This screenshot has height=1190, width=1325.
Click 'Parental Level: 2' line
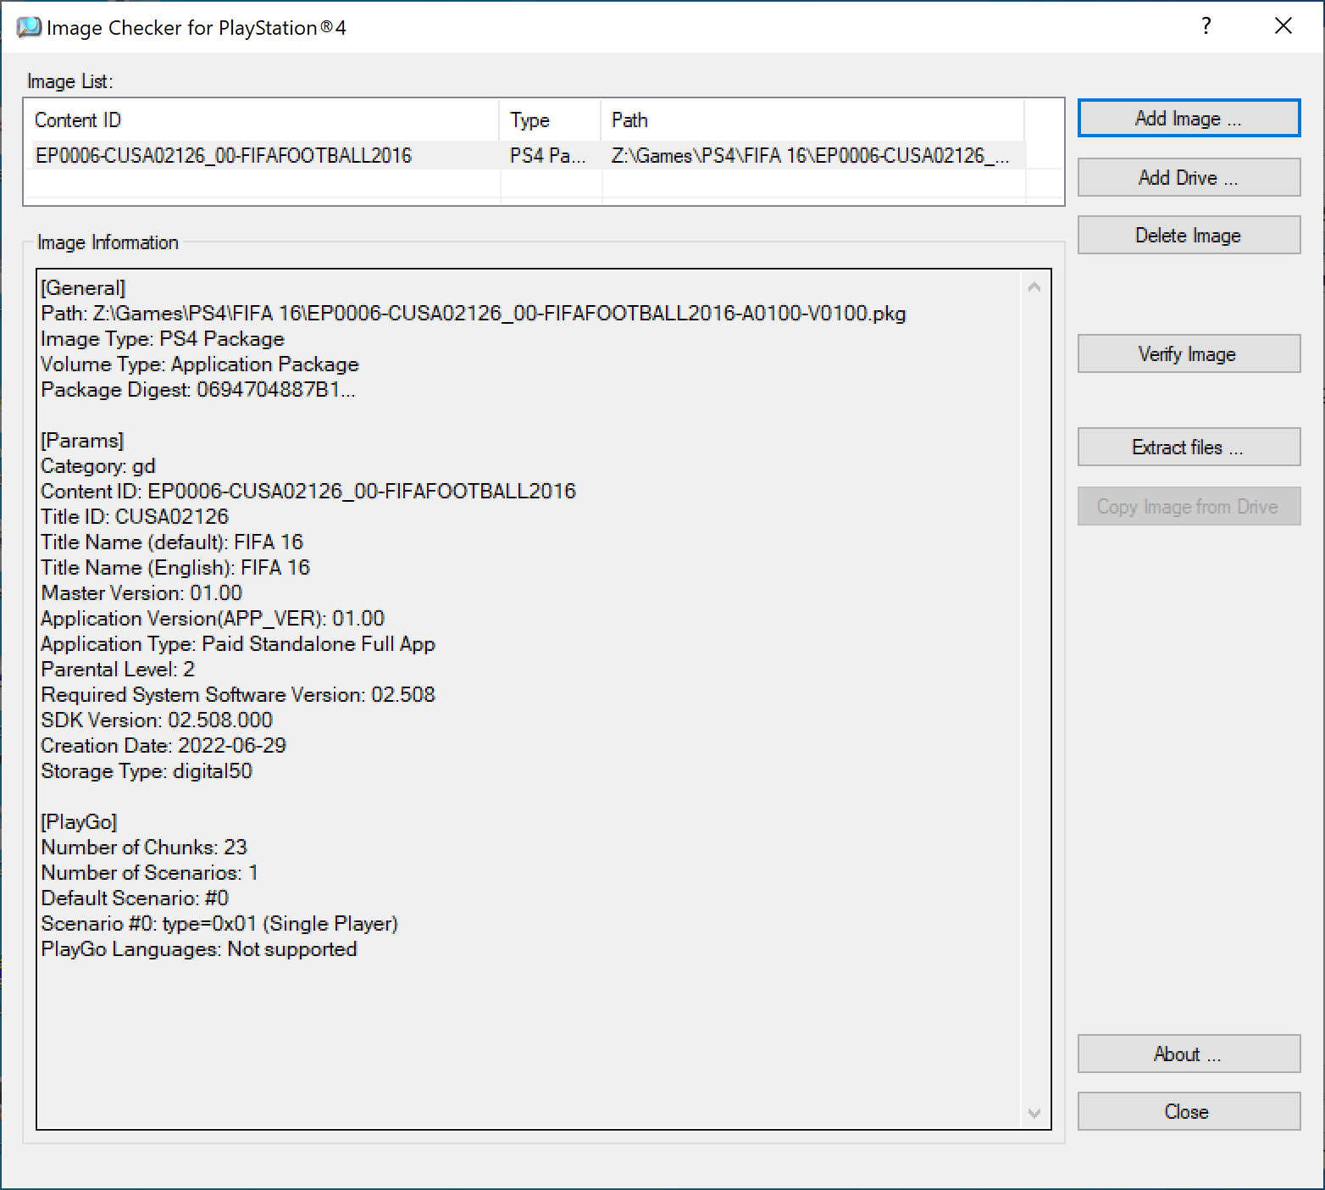[118, 670]
